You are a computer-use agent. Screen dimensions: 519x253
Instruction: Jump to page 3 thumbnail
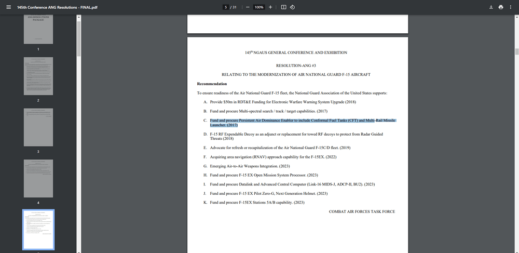coord(38,127)
